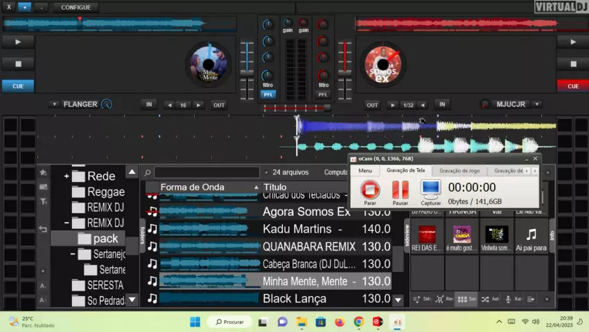
Task: Toggle the left deck PFL button
Action: point(268,95)
